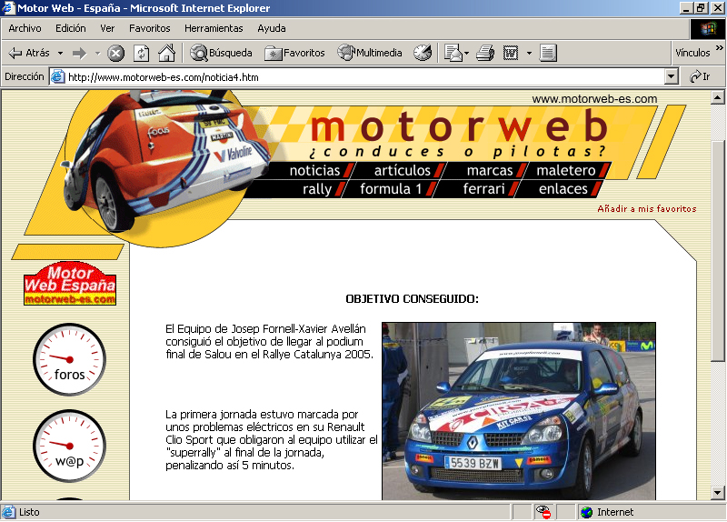Open the address bar dropdown arrow
The height and width of the screenshot is (522, 727).
tap(671, 76)
